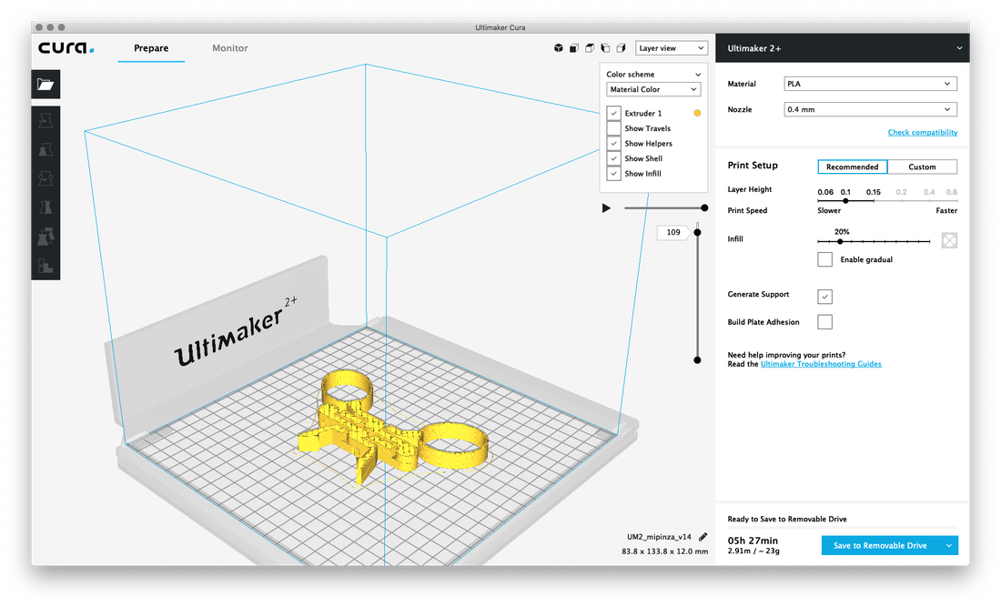Screen dimensions: 1001x607
Task: Click the Cura logo
Action: 66,48
